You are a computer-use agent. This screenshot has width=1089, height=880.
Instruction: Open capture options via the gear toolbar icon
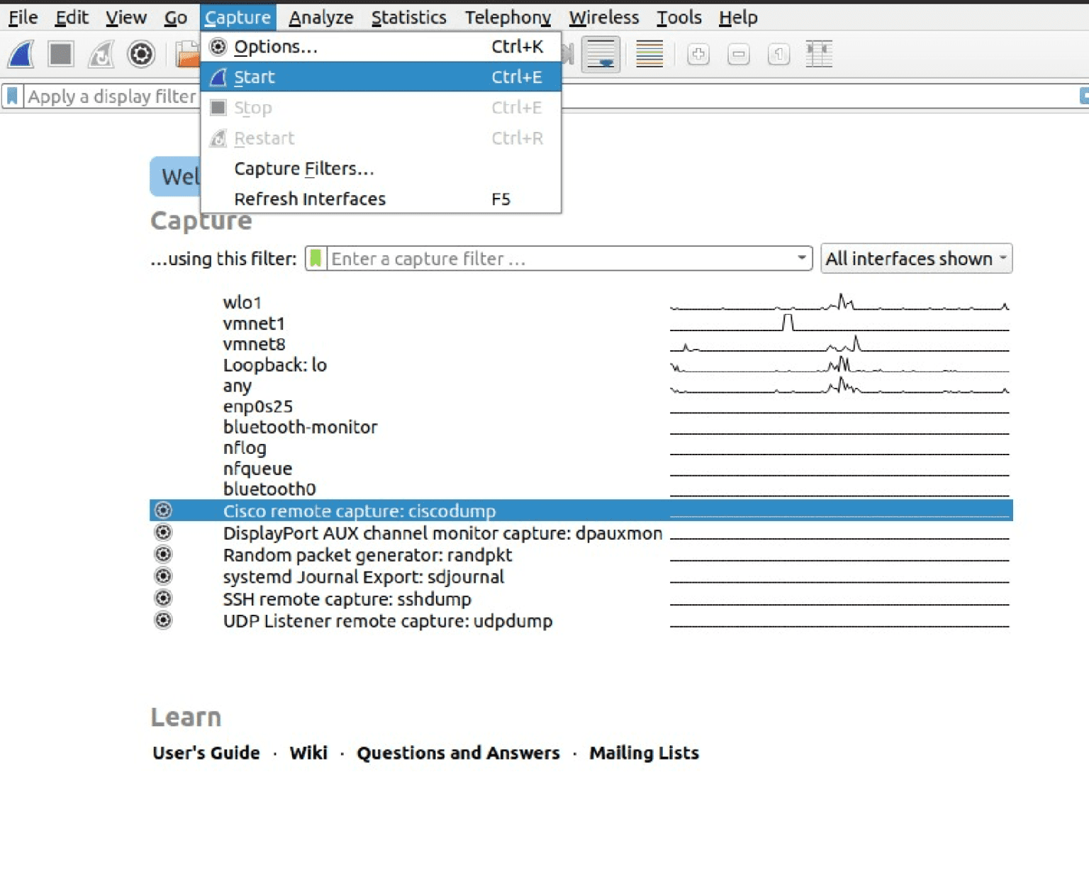141,54
